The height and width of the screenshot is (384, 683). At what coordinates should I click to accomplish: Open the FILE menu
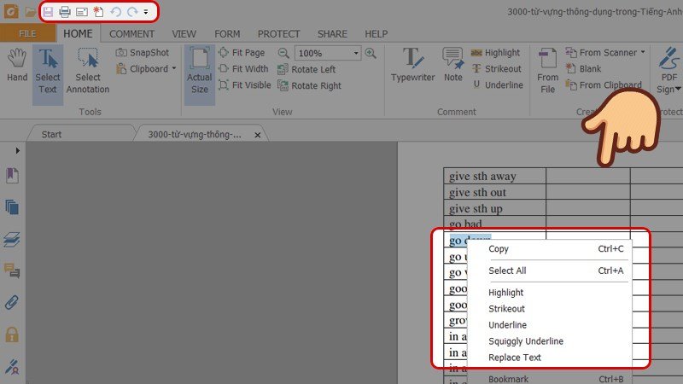(x=27, y=33)
